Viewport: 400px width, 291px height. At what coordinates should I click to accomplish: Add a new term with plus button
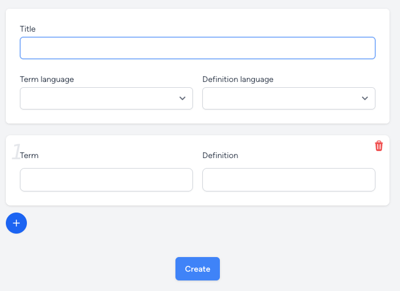pyautogui.click(x=16, y=223)
